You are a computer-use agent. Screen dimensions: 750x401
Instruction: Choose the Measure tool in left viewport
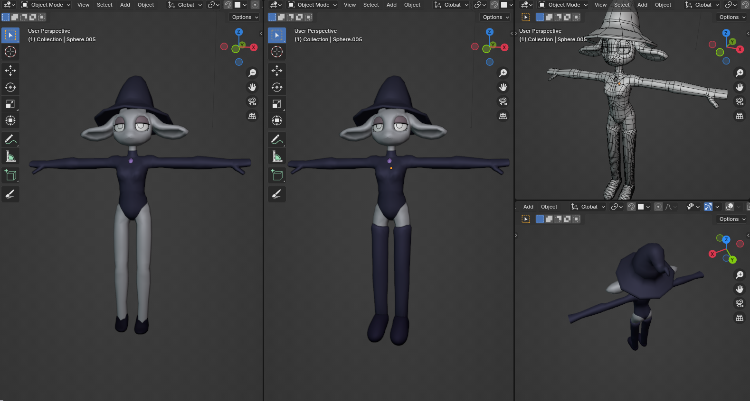tap(10, 156)
